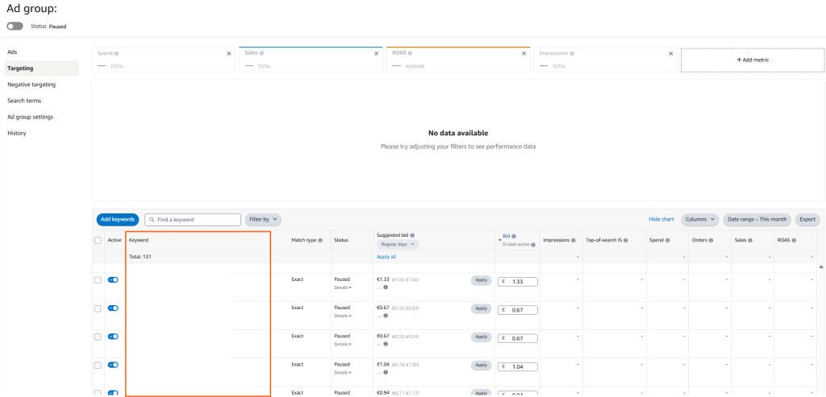
Task: Close the ROAS metric card
Action: [x=521, y=53]
